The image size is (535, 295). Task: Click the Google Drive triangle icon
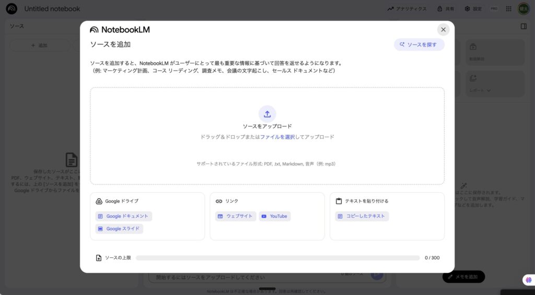point(99,201)
